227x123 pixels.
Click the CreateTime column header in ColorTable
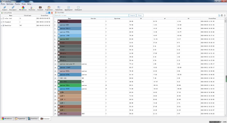(212, 18)
